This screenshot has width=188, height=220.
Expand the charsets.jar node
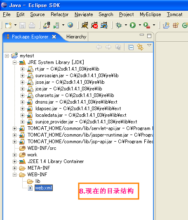[x=22, y=95]
